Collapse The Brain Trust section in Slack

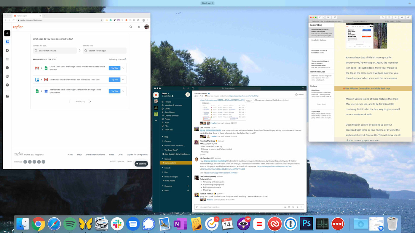coord(162,150)
